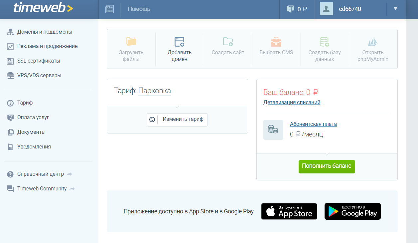Click the Оплата услуг wallet icon

[x=10, y=118]
